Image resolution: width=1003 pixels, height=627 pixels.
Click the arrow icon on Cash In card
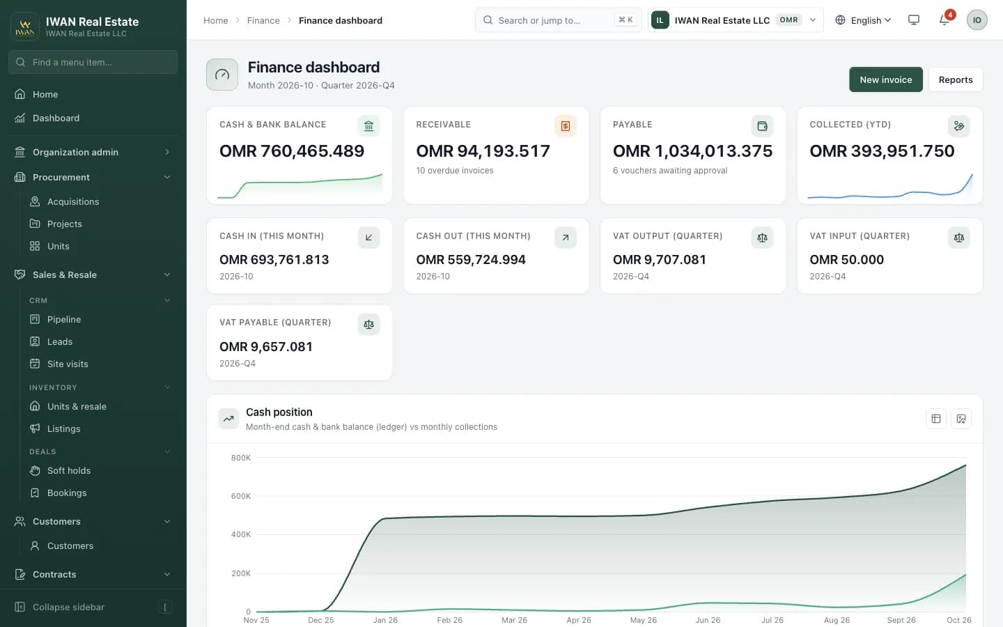(x=368, y=238)
